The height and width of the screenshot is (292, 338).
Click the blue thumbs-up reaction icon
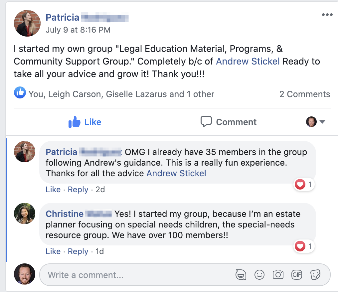[20, 93]
